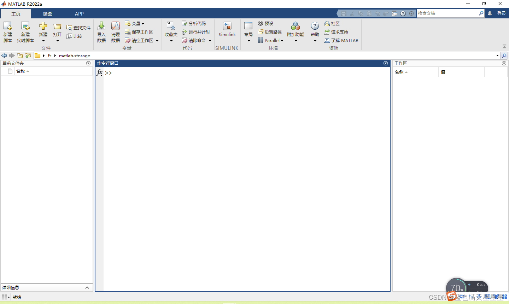
Task: Open Favorites (收藏夹) menu
Action: pyautogui.click(x=171, y=32)
